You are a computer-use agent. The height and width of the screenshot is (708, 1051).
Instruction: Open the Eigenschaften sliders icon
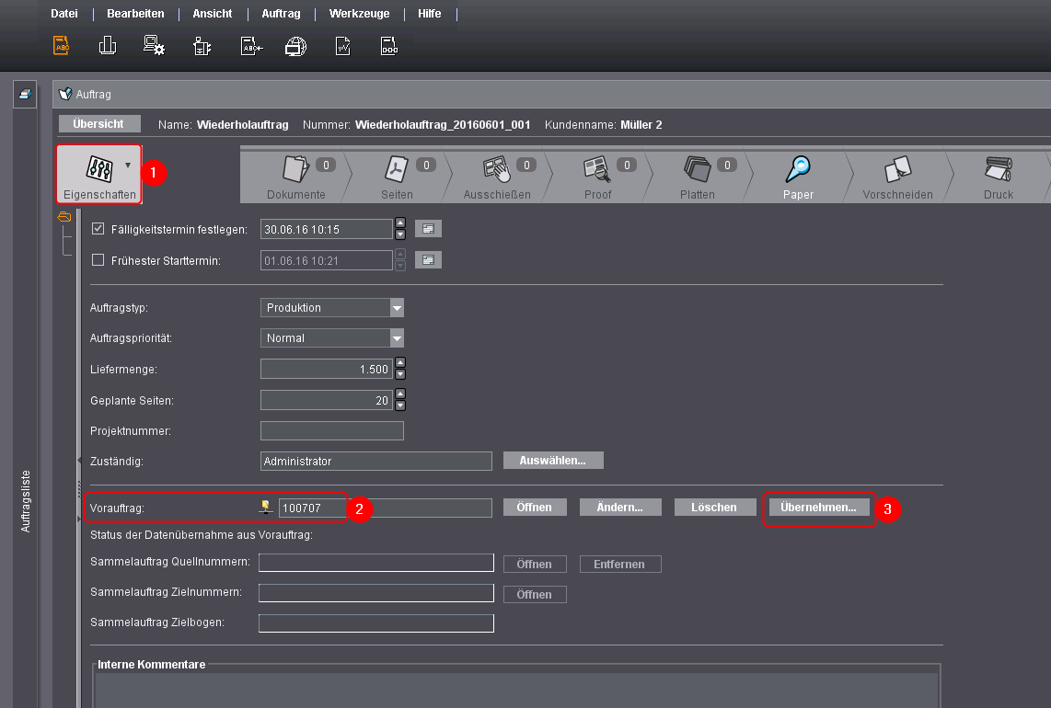(x=99, y=168)
